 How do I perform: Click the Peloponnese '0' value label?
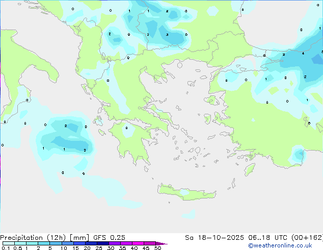pos(126,128)
